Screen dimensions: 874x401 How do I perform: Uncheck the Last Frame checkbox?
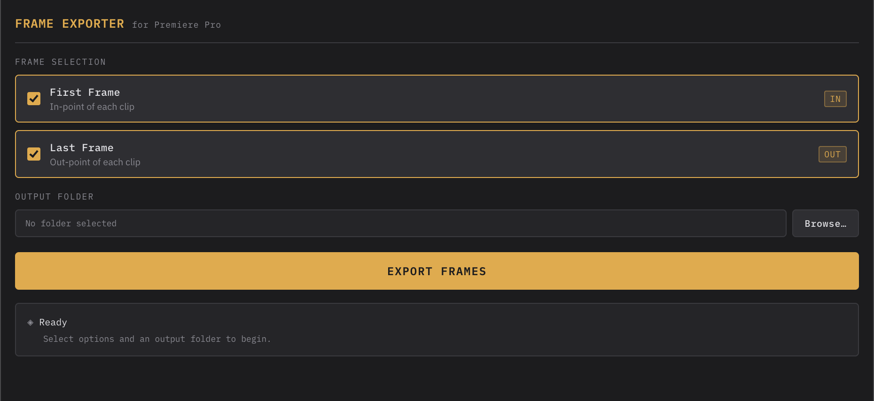[33, 154]
